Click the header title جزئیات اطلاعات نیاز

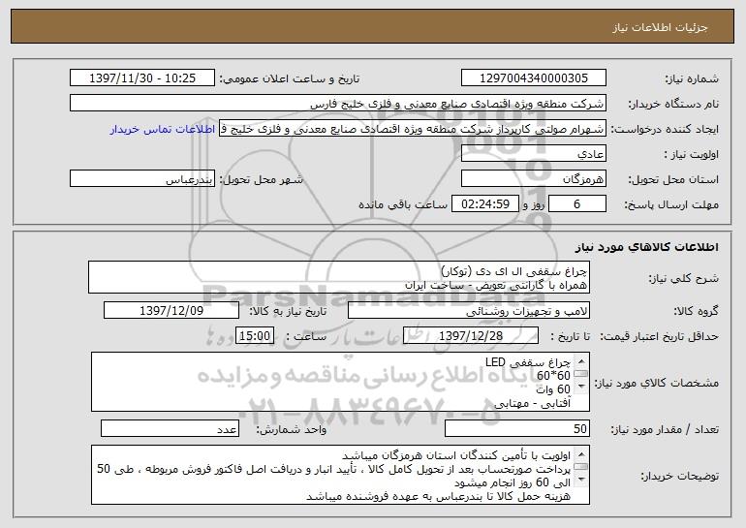tap(660, 27)
